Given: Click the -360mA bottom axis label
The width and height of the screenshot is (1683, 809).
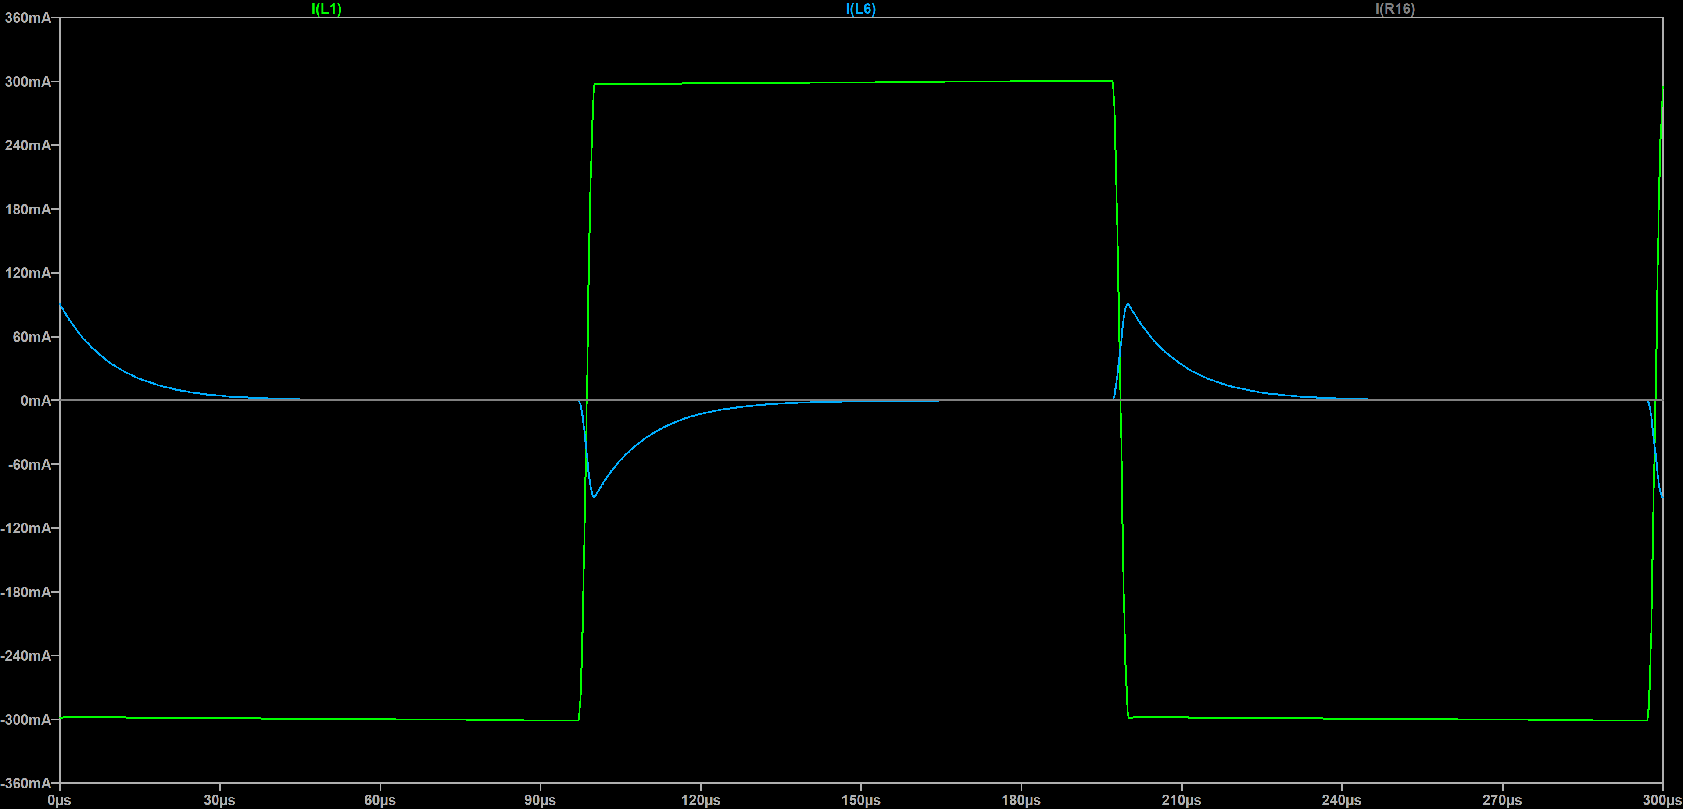Looking at the screenshot, I should [x=25, y=783].
